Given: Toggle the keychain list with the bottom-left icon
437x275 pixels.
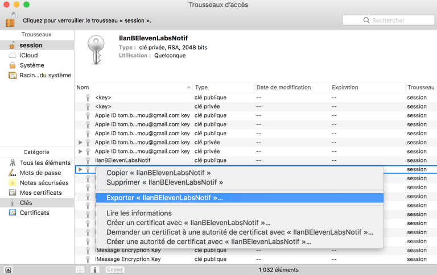Looking at the screenshot, I should click(8, 270).
